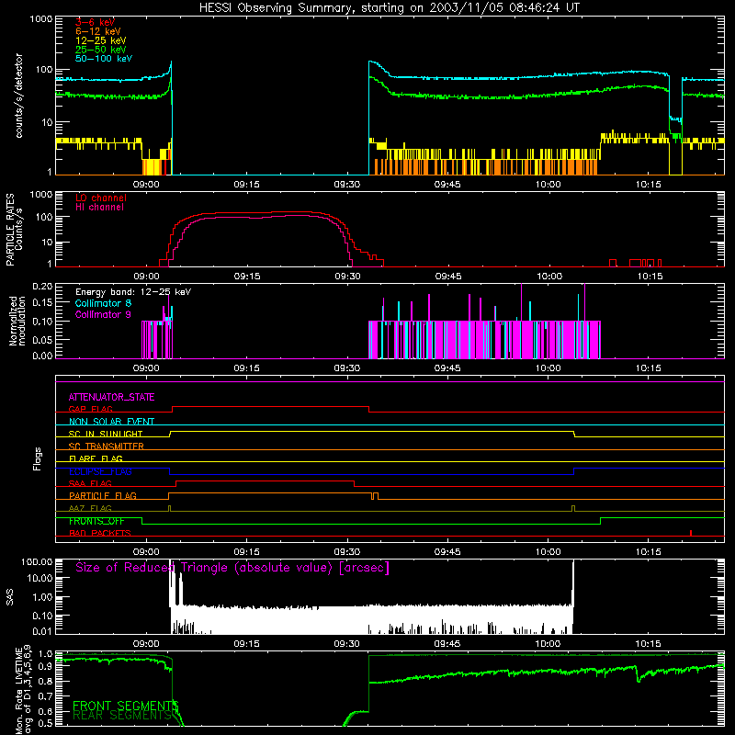Click the 'Energy band: 12-25 keV' annotation
The image size is (735, 735).
click(133, 292)
